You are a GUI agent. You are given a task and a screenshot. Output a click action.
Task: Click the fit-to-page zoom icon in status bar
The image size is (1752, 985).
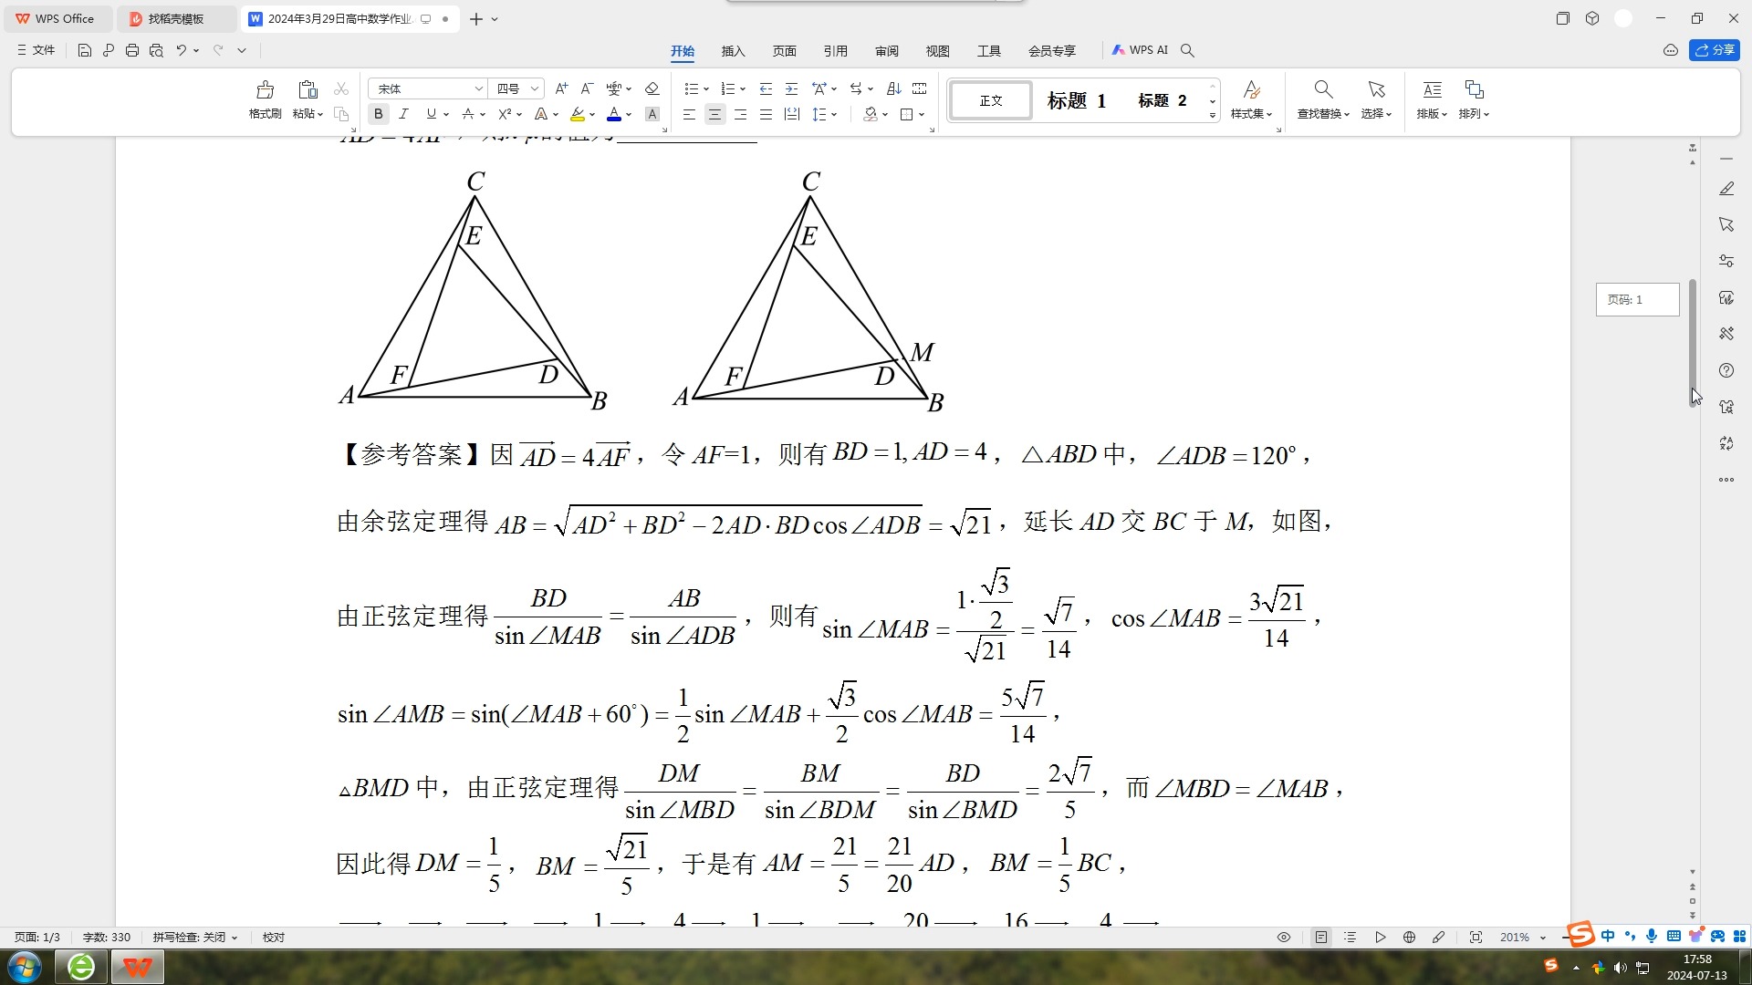click(x=1476, y=938)
